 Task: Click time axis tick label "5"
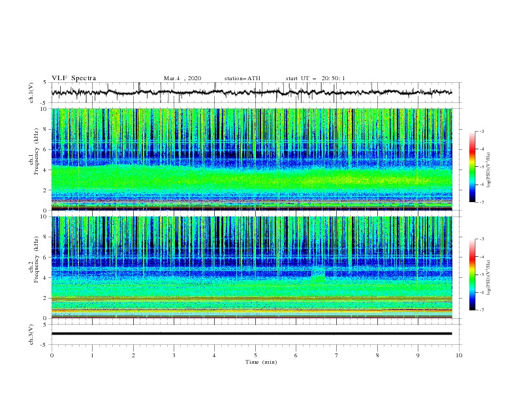255,355
